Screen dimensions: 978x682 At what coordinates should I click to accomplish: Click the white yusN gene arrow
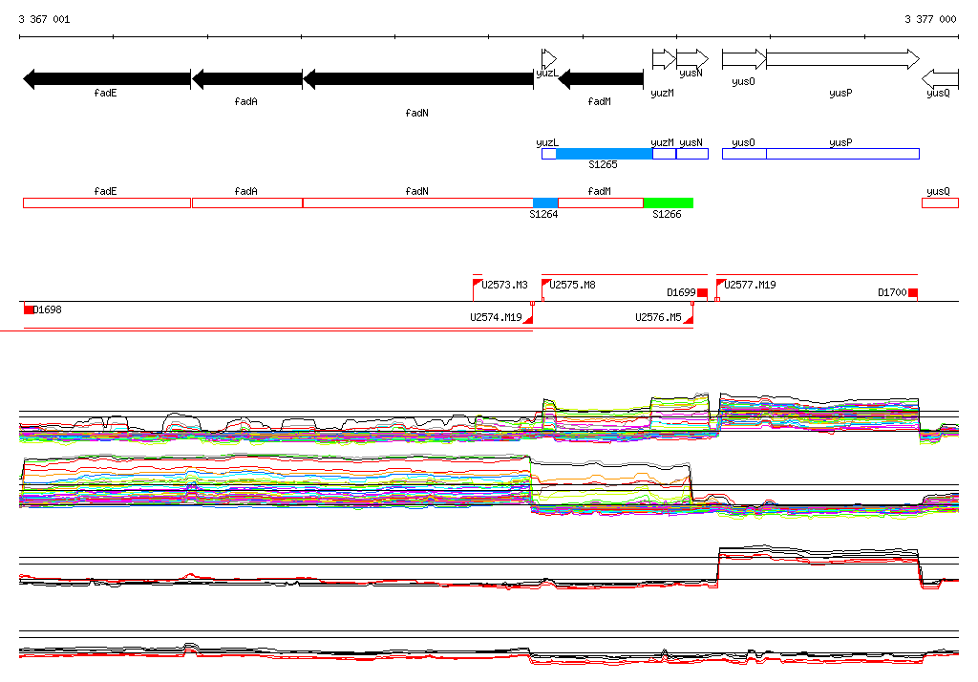point(692,59)
